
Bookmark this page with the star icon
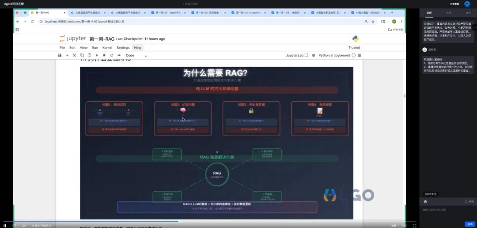[373, 22]
